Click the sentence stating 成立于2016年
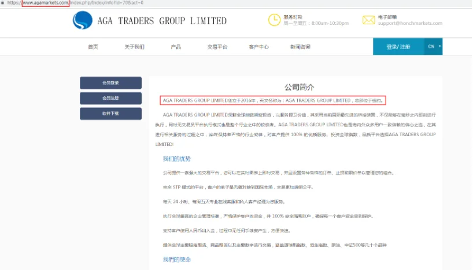Image resolution: width=473 pixels, height=270 pixels. click(273, 100)
